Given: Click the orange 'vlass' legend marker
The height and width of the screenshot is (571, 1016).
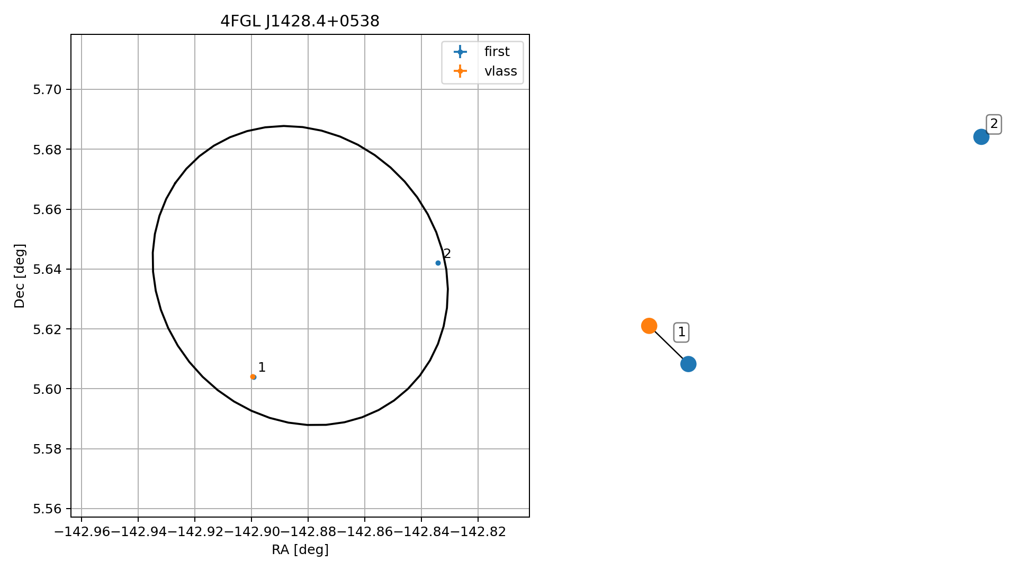Looking at the screenshot, I should click(460, 71).
